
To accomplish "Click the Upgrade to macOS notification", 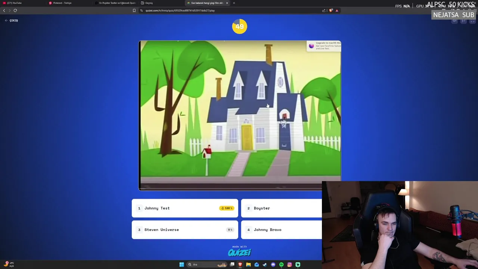I will 324,46.
